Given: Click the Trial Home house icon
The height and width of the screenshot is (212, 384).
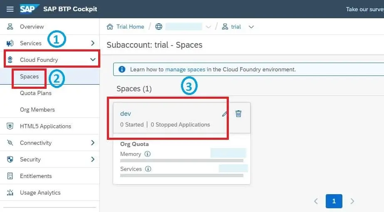Looking at the screenshot, I should [110, 27].
